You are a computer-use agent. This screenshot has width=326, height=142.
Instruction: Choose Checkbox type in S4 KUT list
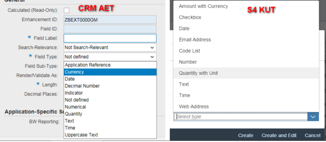(x=246, y=17)
